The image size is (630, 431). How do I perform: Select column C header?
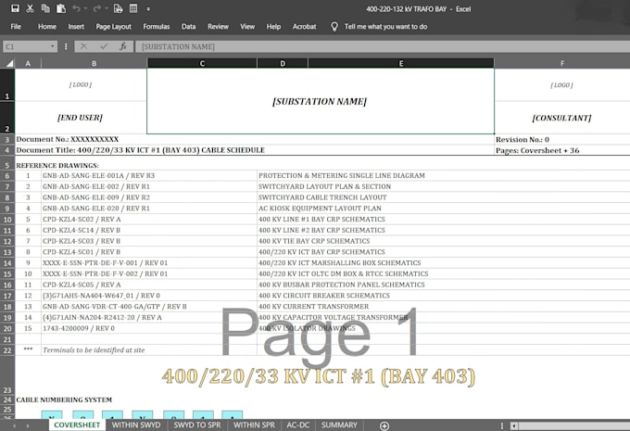[202, 63]
